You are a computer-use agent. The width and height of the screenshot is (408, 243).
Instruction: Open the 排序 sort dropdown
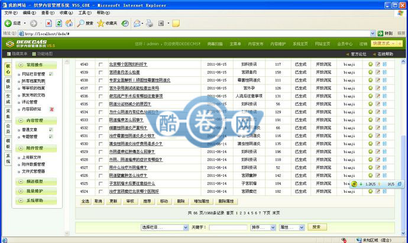[x=263, y=228]
